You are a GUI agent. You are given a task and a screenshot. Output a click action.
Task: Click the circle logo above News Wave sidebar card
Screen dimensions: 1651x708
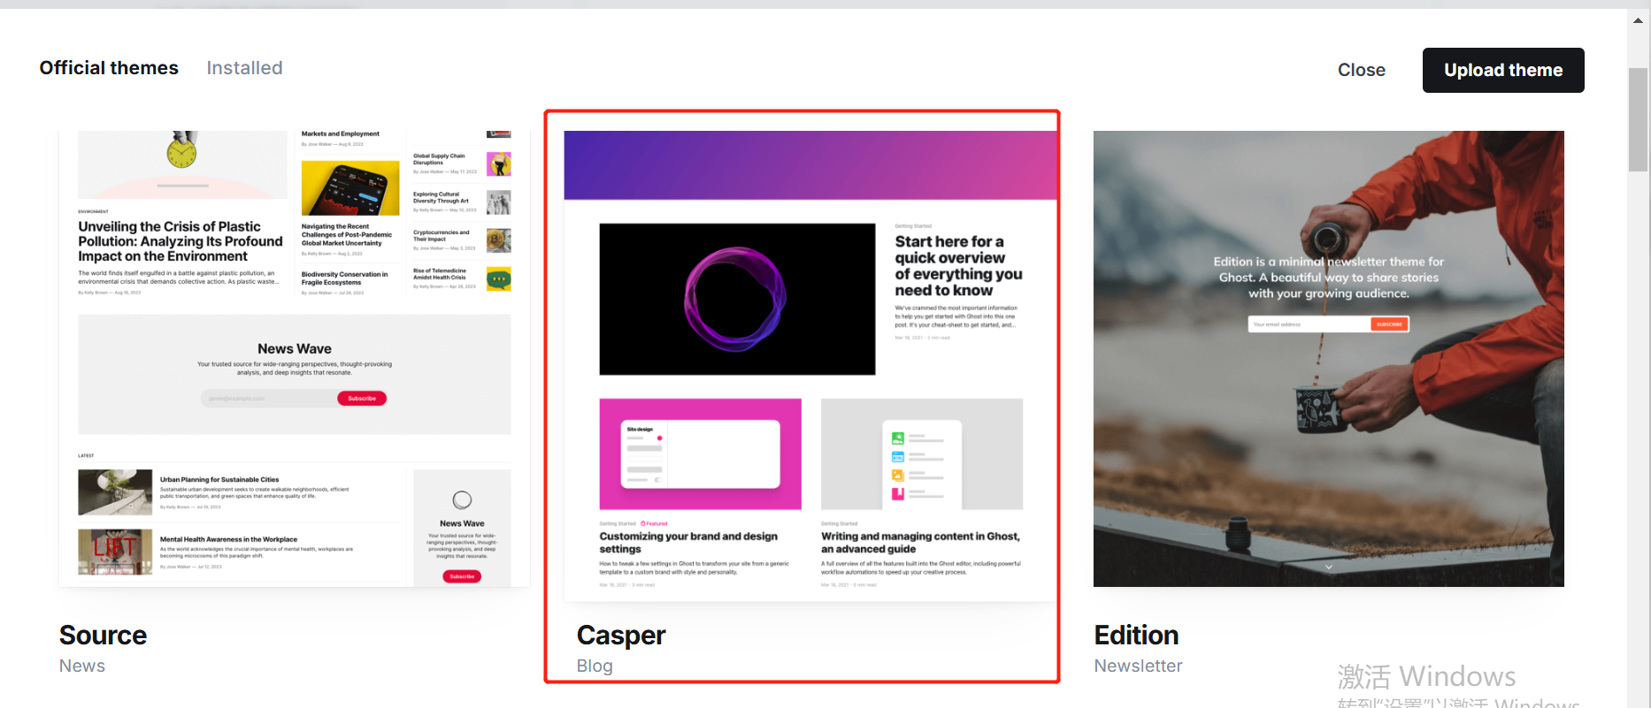462,499
